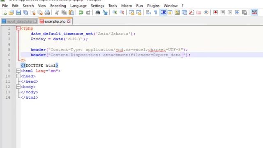
Task: Click the Paste clipboard icon
Action: (71, 12)
